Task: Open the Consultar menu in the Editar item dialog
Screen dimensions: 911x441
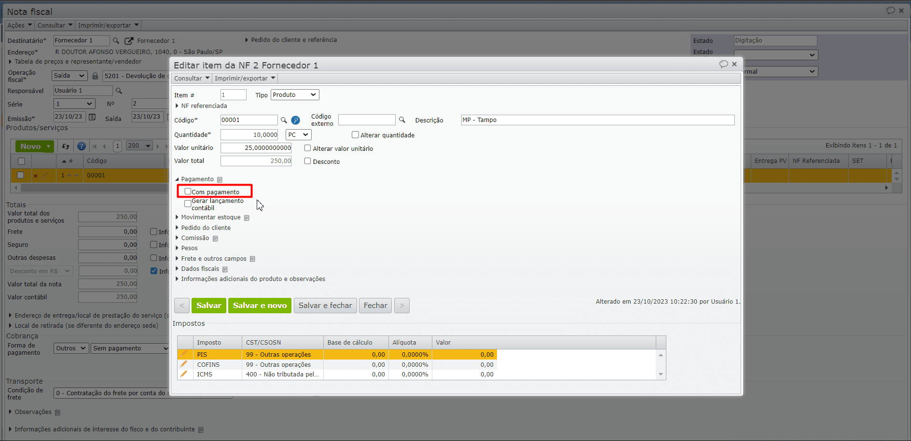Action: (x=192, y=79)
